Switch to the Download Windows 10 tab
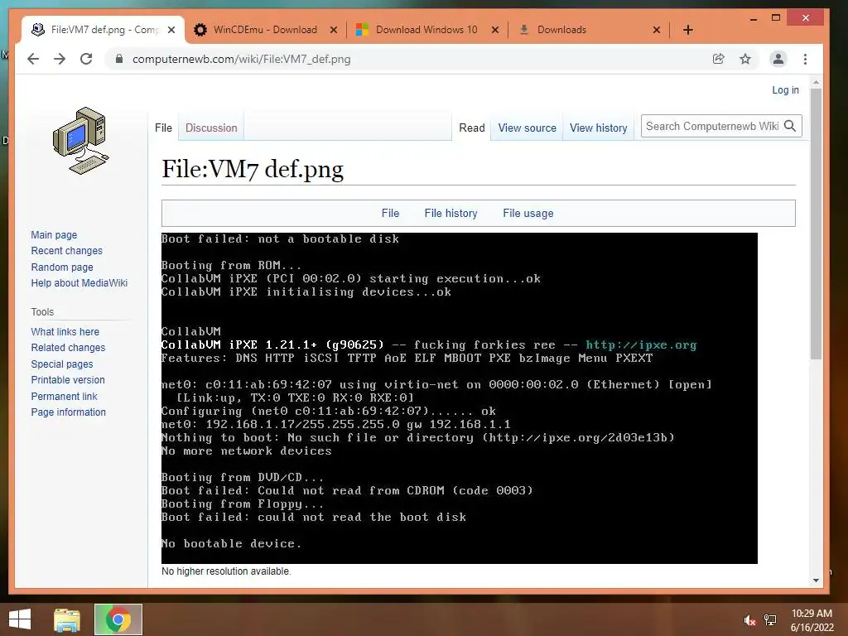The image size is (848, 636). [426, 30]
